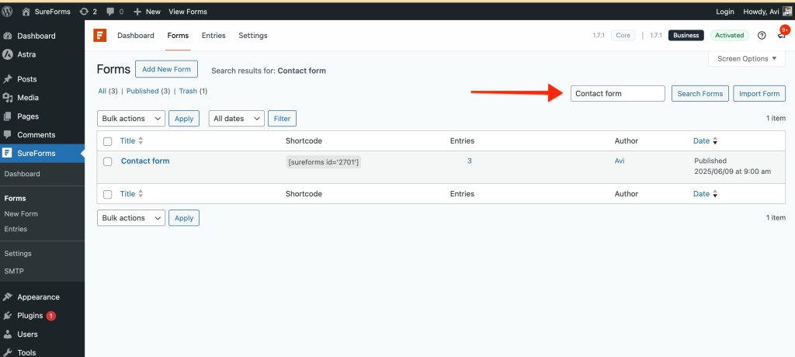Open the notifications megaphone icon
Viewport: 795px width, 357px height.
coord(781,36)
